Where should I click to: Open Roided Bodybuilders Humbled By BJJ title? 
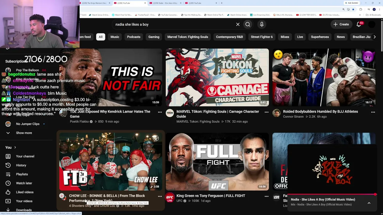[x=320, y=111]
